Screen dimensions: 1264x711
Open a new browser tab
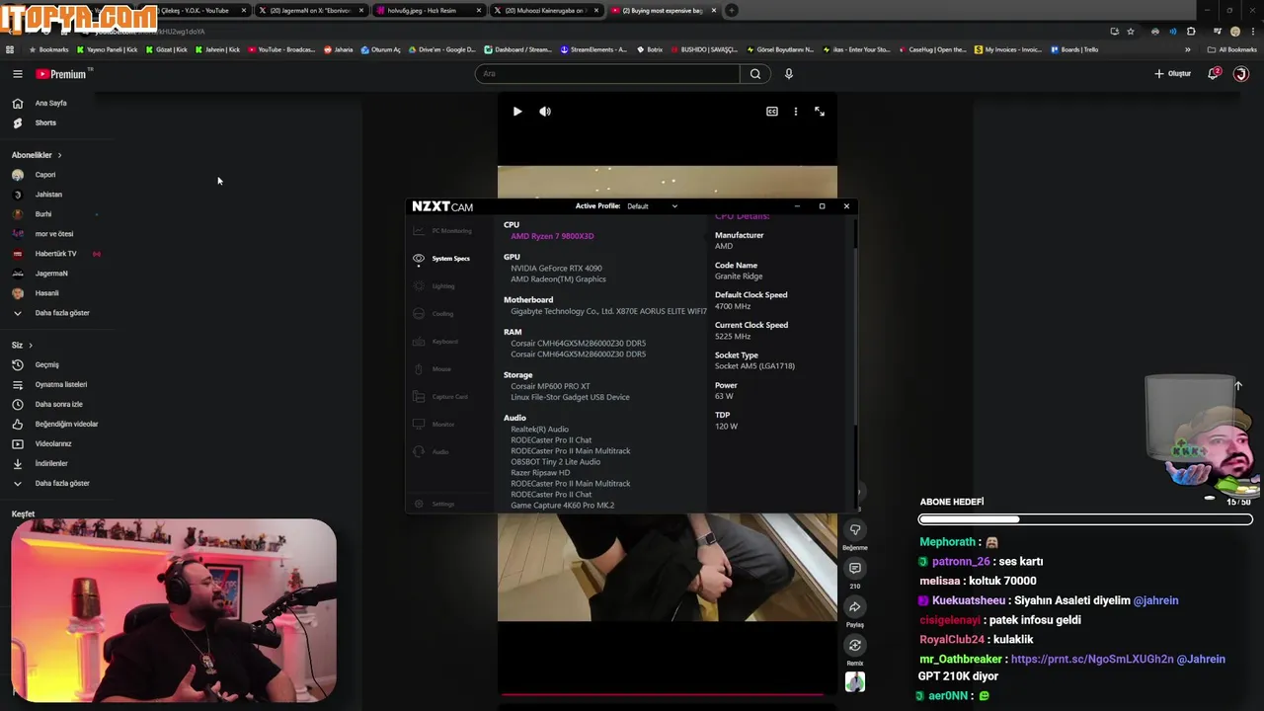tap(732, 11)
